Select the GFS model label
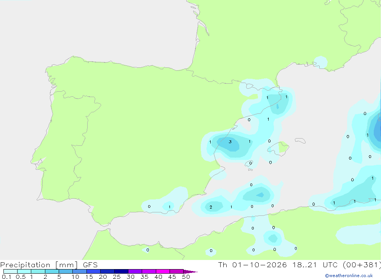Viewport: 381px width, 279px height. tap(90, 265)
